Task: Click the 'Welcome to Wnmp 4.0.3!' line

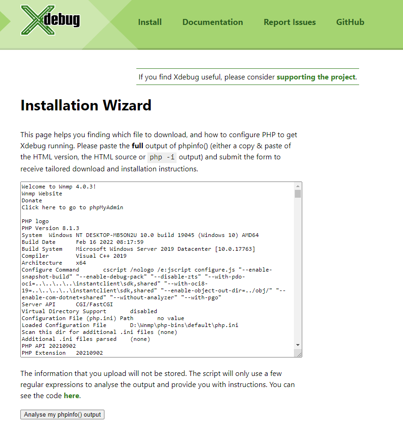Action: tap(59, 187)
